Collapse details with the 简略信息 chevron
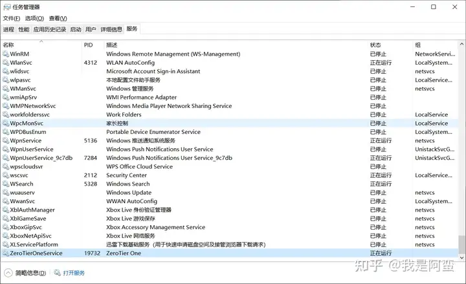Image resolution: width=466 pixels, height=284 pixels. pos(8,273)
